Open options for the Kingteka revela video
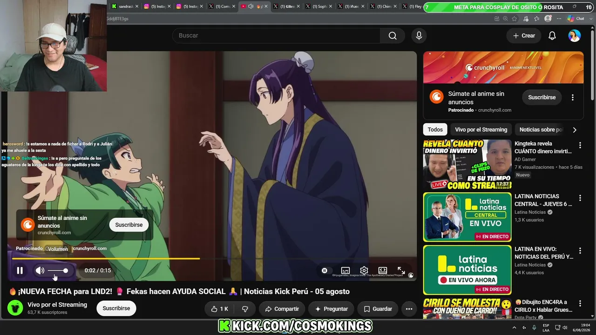 (x=580, y=145)
